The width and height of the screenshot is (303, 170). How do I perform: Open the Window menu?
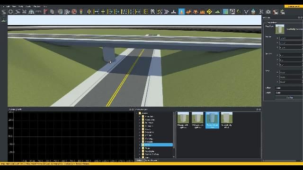(x=37, y=6)
